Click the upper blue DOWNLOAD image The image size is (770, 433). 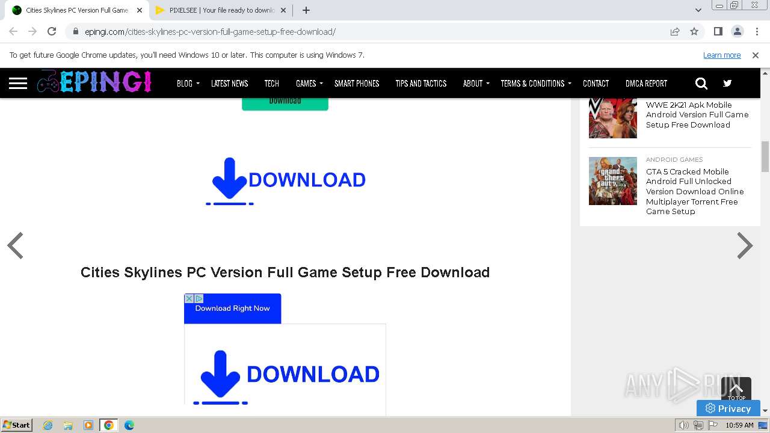coord(286,181)
